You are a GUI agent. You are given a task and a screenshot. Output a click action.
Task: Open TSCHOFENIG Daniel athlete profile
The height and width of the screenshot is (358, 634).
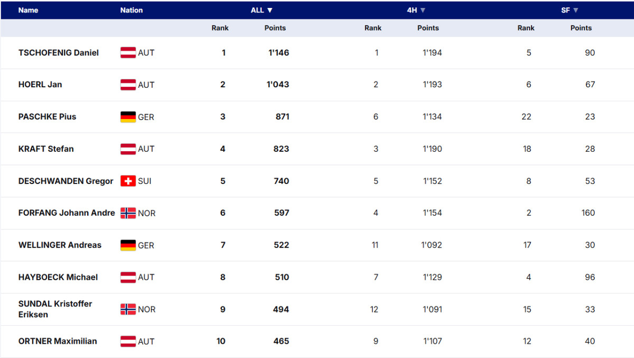(x=59, y=53)
